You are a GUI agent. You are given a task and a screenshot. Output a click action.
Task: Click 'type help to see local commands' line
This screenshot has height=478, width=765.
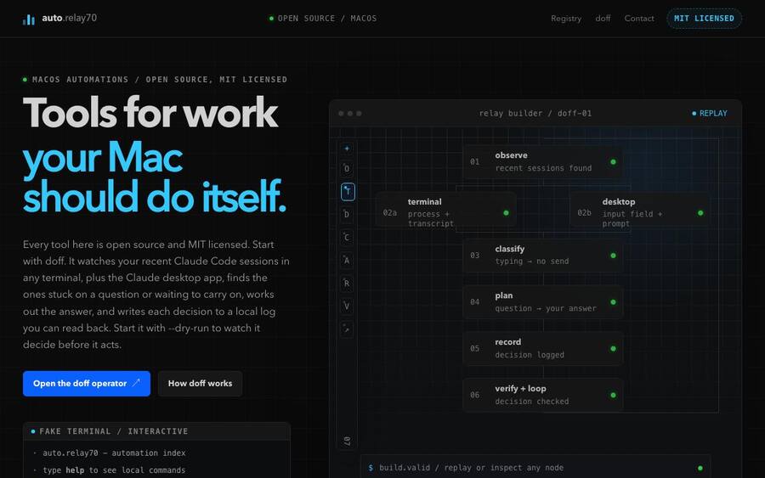[x=114, y=470]
